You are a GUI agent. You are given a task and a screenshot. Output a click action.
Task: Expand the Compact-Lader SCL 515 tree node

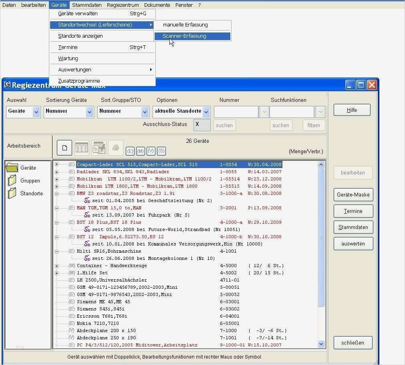(x=56, y=164)
